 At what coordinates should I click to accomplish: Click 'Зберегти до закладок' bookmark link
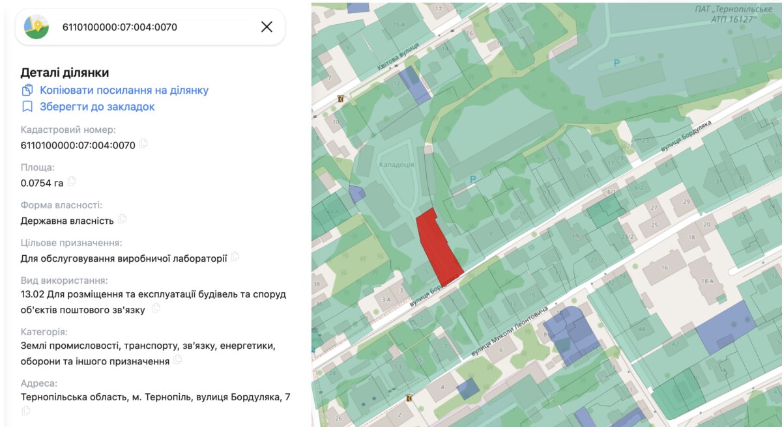(97, 107)
